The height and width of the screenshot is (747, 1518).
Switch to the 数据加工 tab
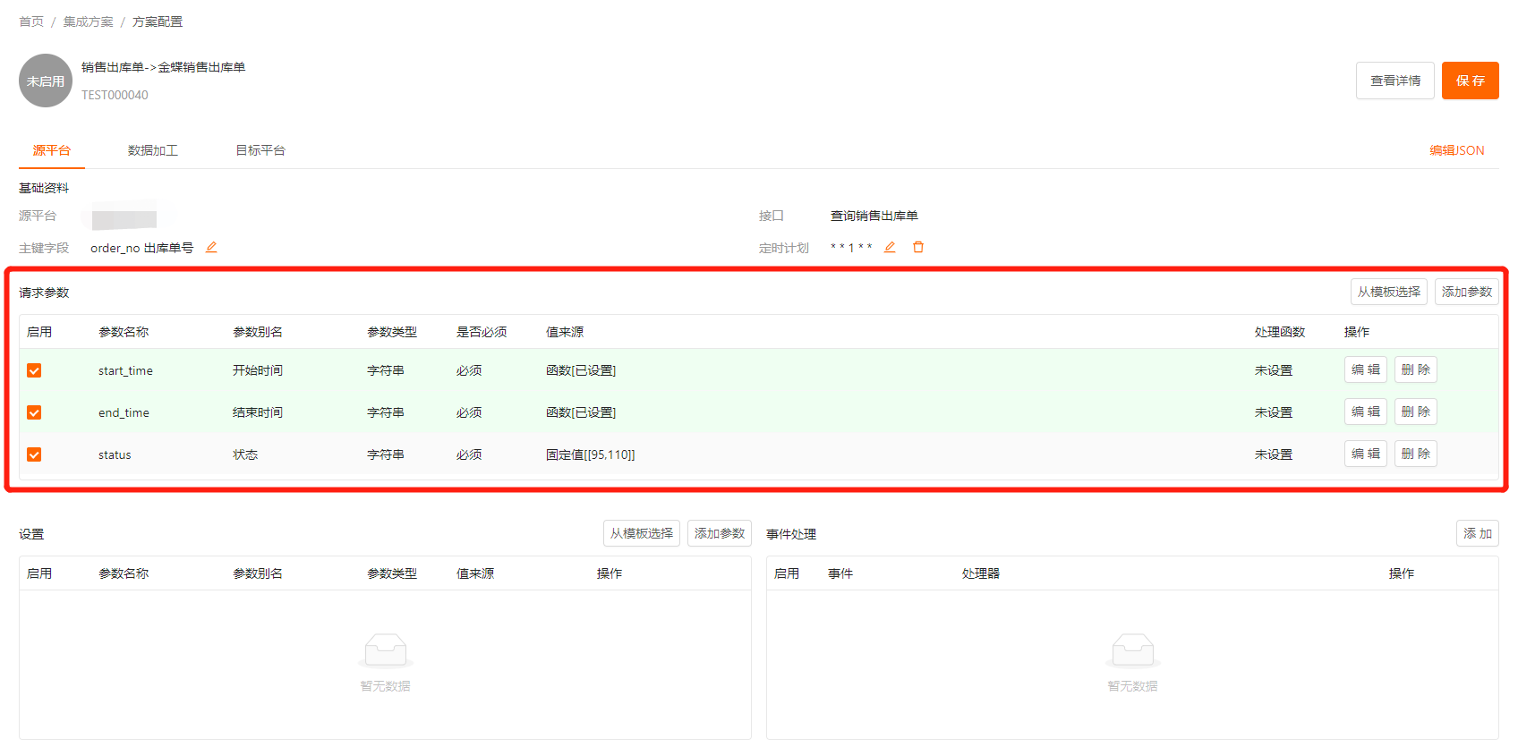(x=153, y=150)
